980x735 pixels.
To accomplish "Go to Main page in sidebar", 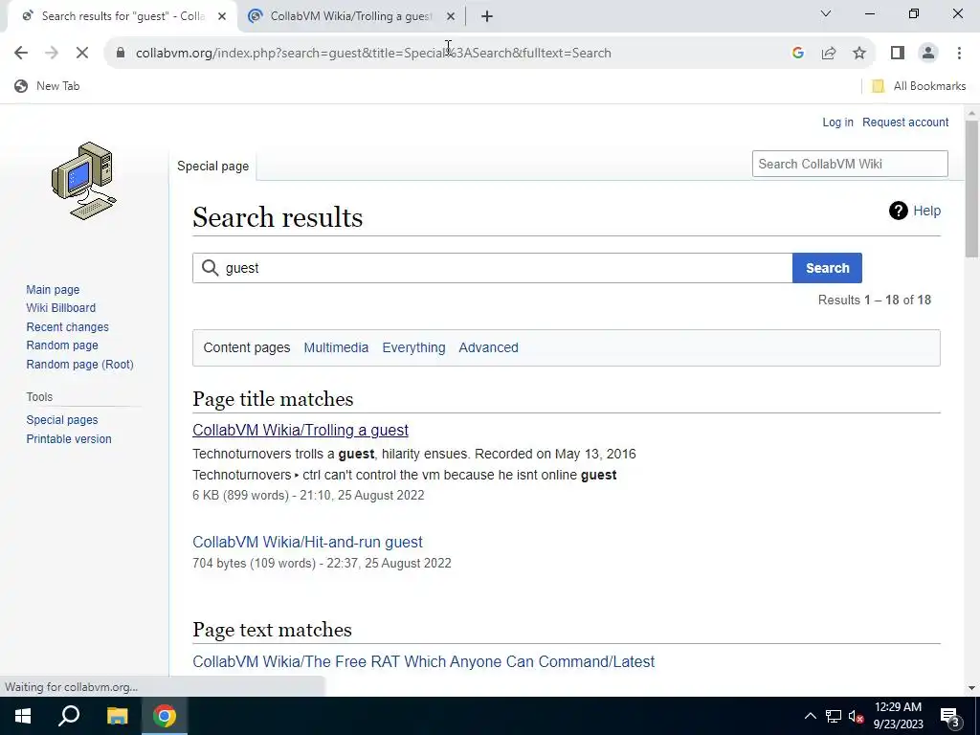I will (x=53, y=289).
